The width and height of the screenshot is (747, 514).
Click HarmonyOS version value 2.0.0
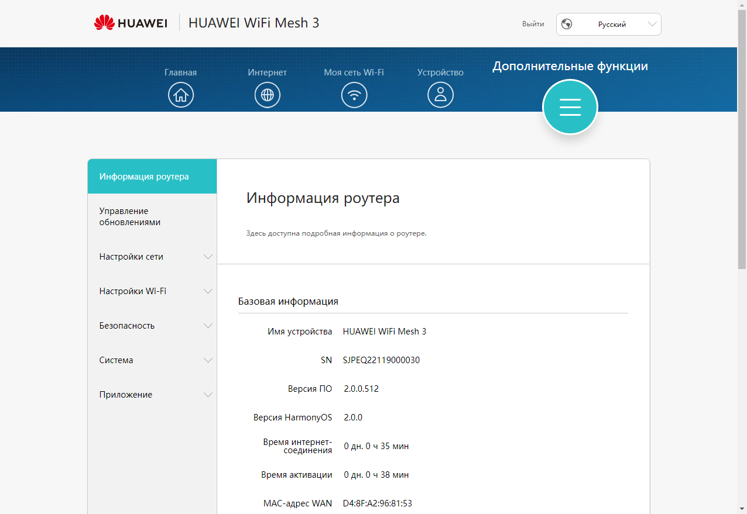coord(353,418)
